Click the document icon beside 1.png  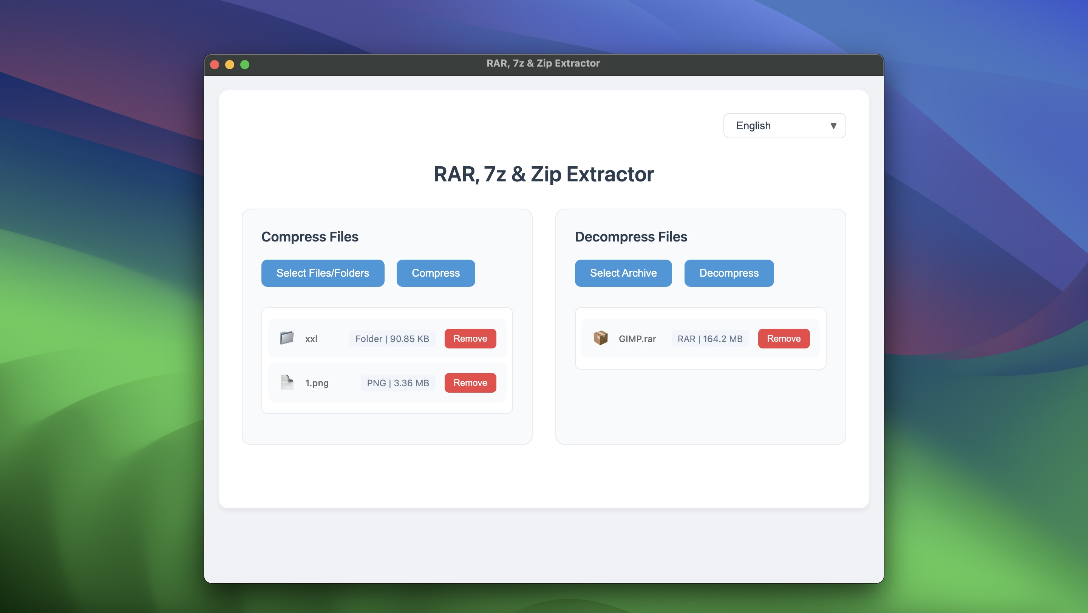point(287,382)
